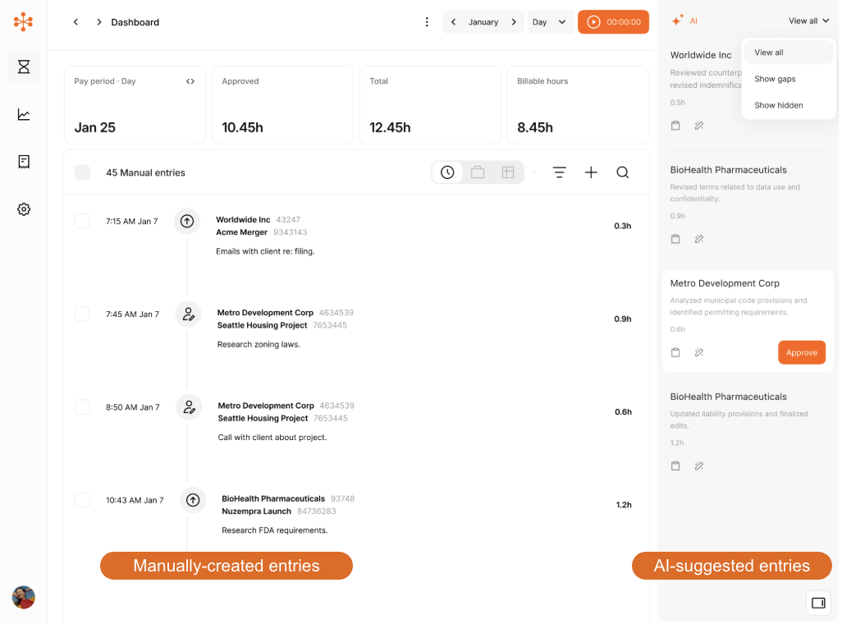Viewport: 842px width, 624px height.
Task: Go to the next month after January
Action: 515,22
